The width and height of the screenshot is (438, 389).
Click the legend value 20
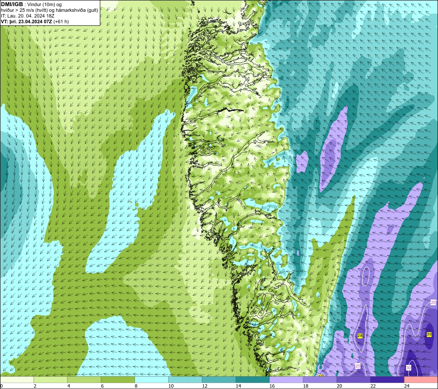(x=339, y=386)
